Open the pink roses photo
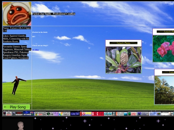This screenshot has height=130, width=174. point(163,49)
